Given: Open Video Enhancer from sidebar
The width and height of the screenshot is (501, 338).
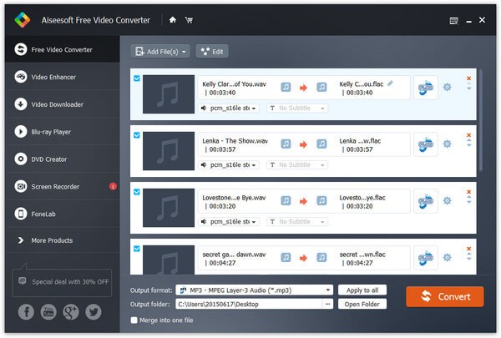Looking at the screenshot, I should tap(63, 77).
